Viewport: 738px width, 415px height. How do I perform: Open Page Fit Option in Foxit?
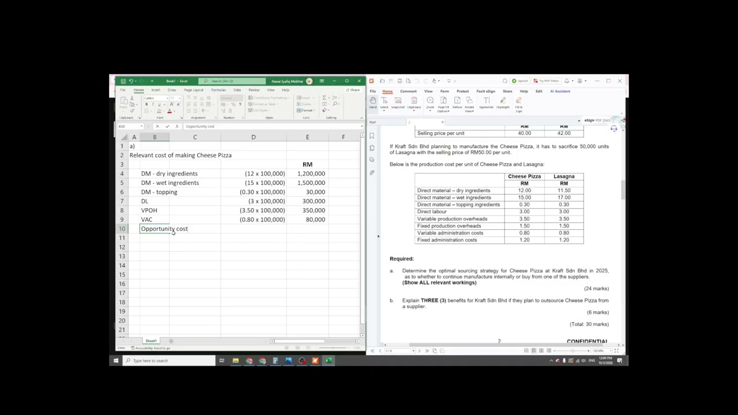click(443, 104)
